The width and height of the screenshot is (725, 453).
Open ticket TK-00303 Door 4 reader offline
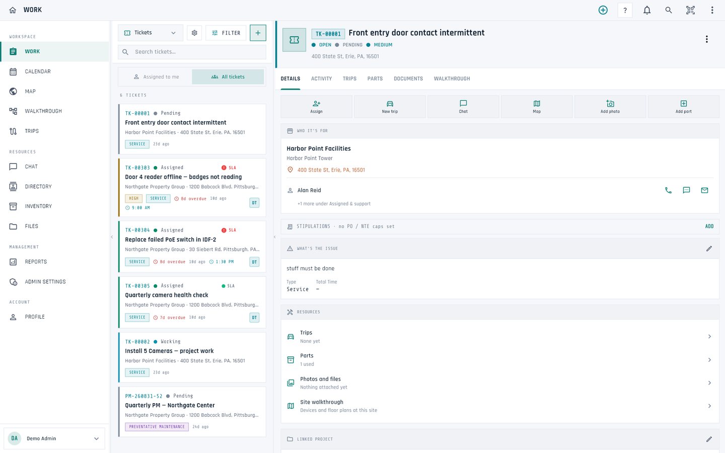[192, 188]
